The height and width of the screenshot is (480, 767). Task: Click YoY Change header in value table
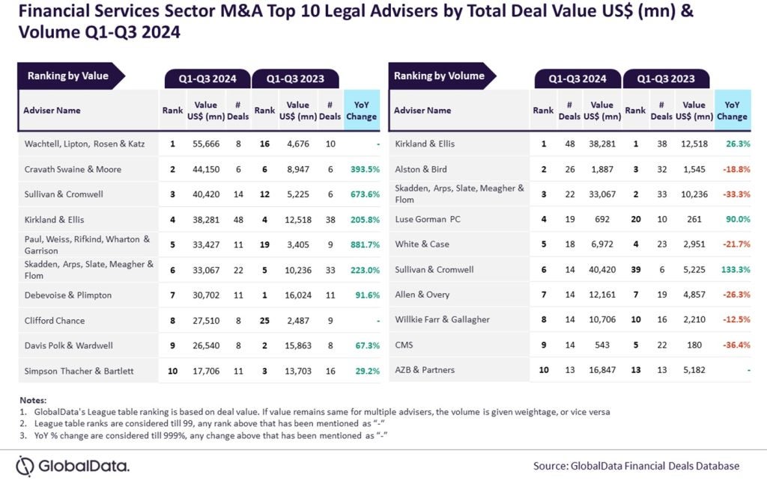coord(362,111)
